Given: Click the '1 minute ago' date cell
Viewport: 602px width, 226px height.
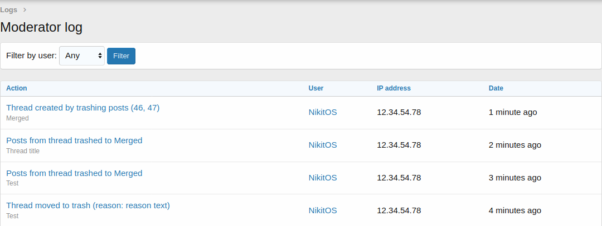Looking at the screenshot, I should pos(513,112).
